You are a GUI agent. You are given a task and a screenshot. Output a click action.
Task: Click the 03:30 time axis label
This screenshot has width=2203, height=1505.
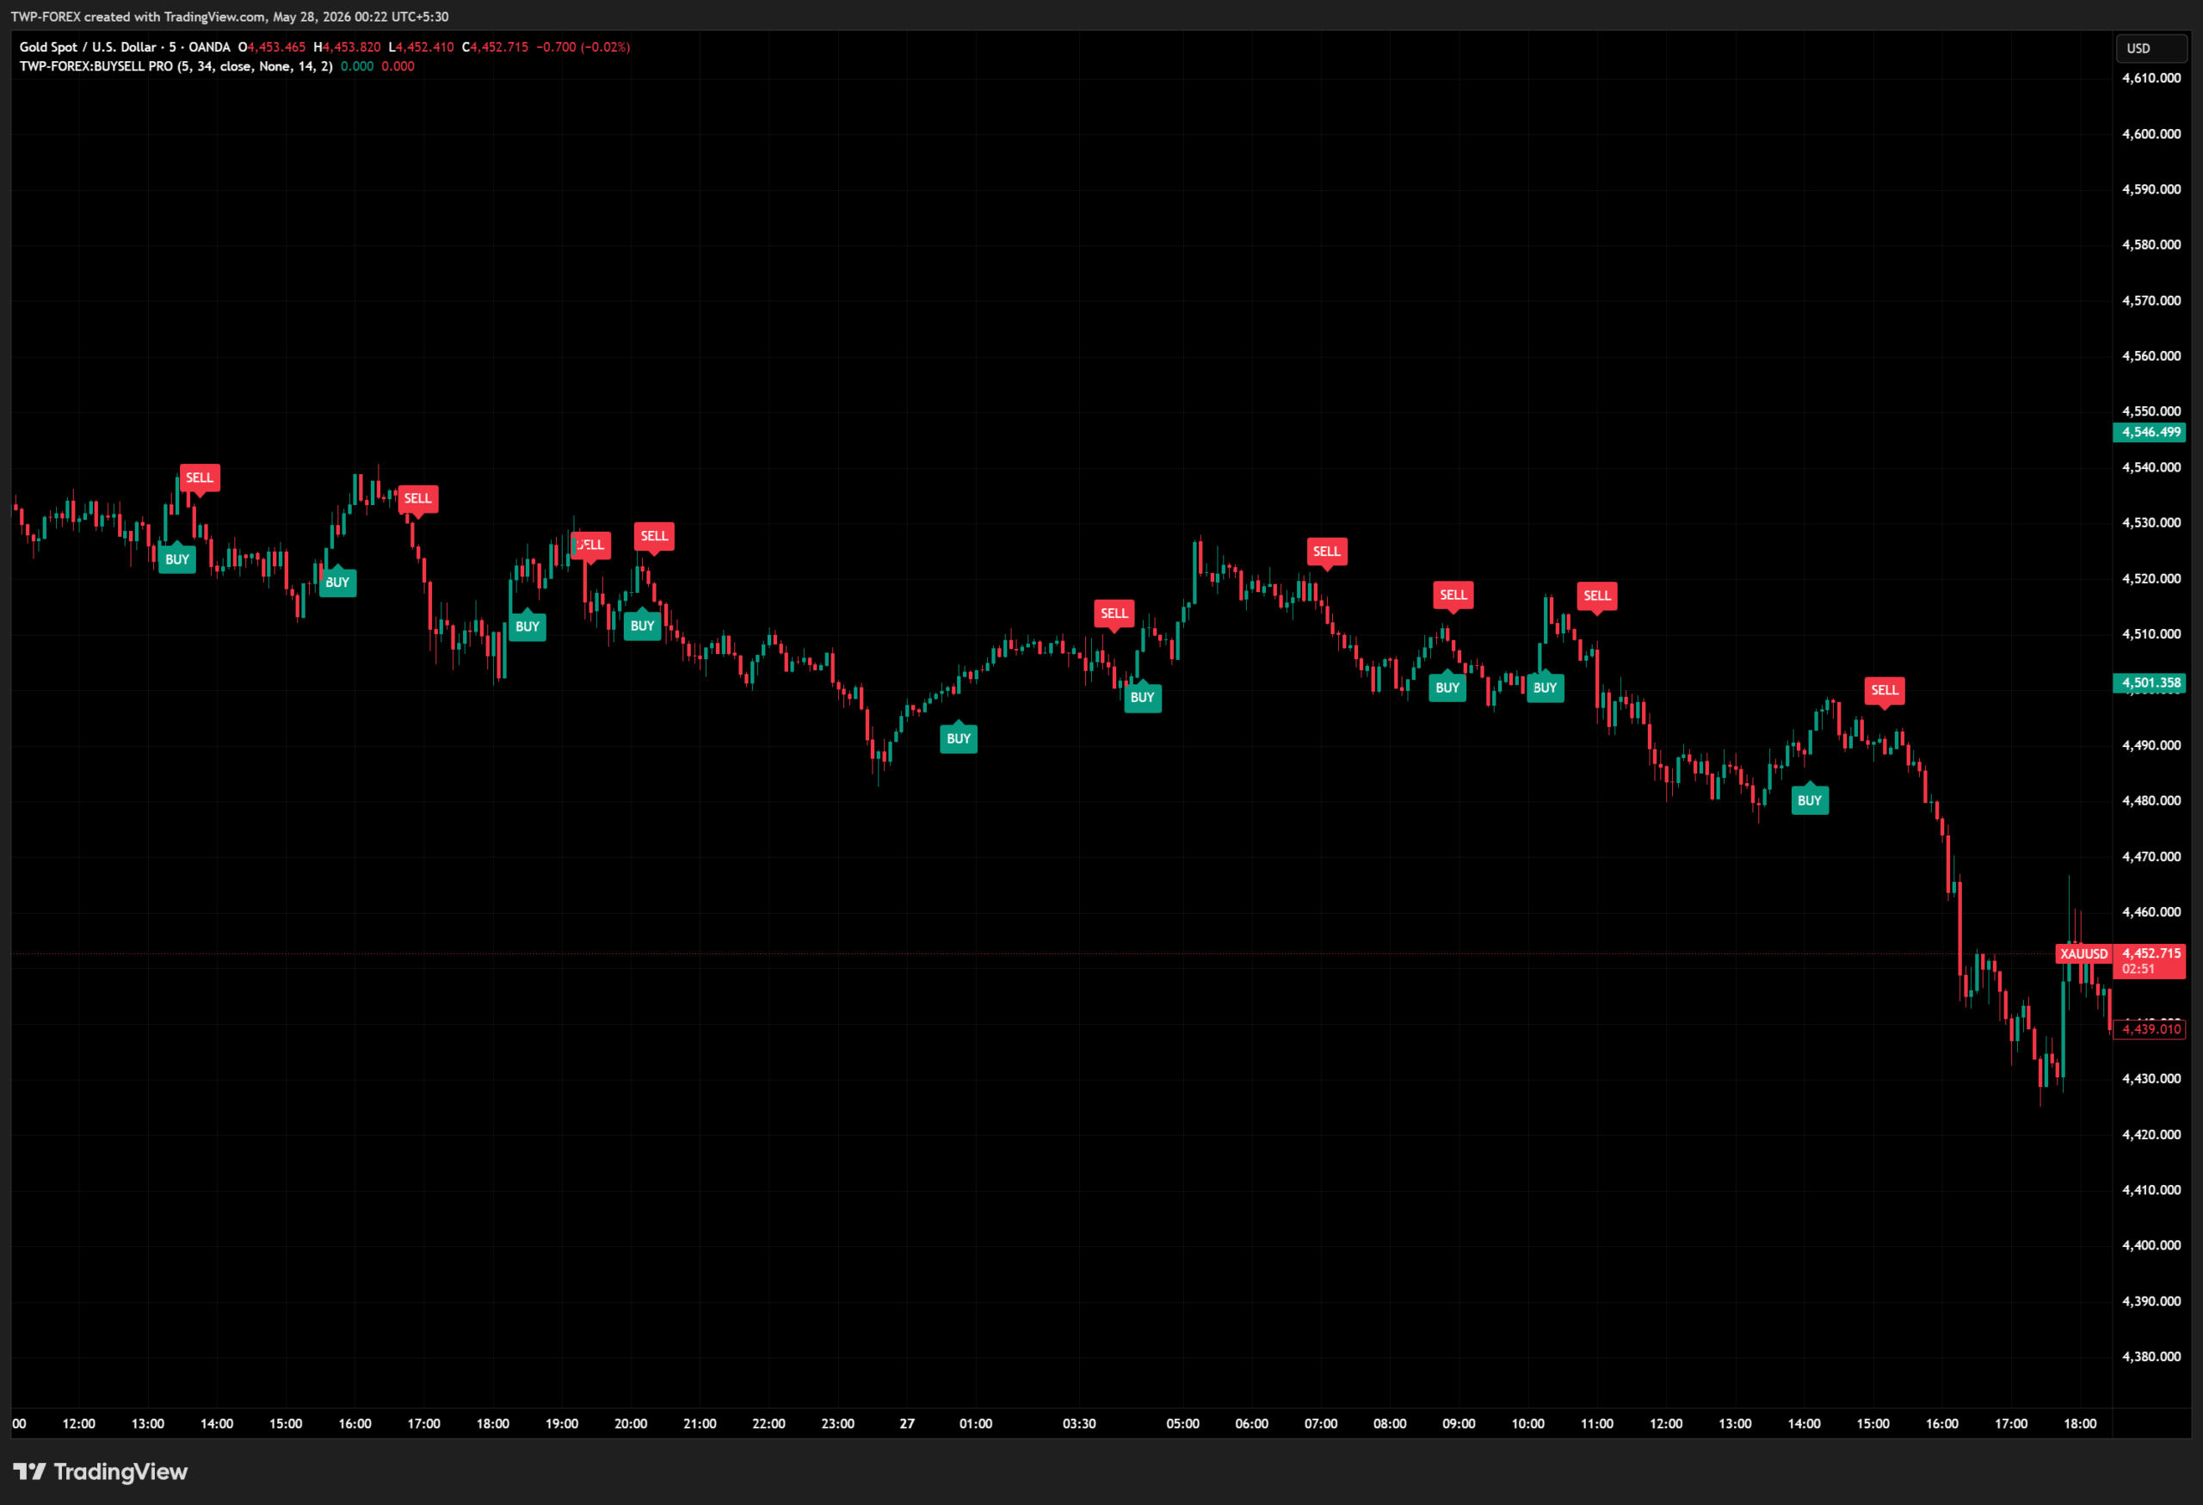pos(1079,1423)
